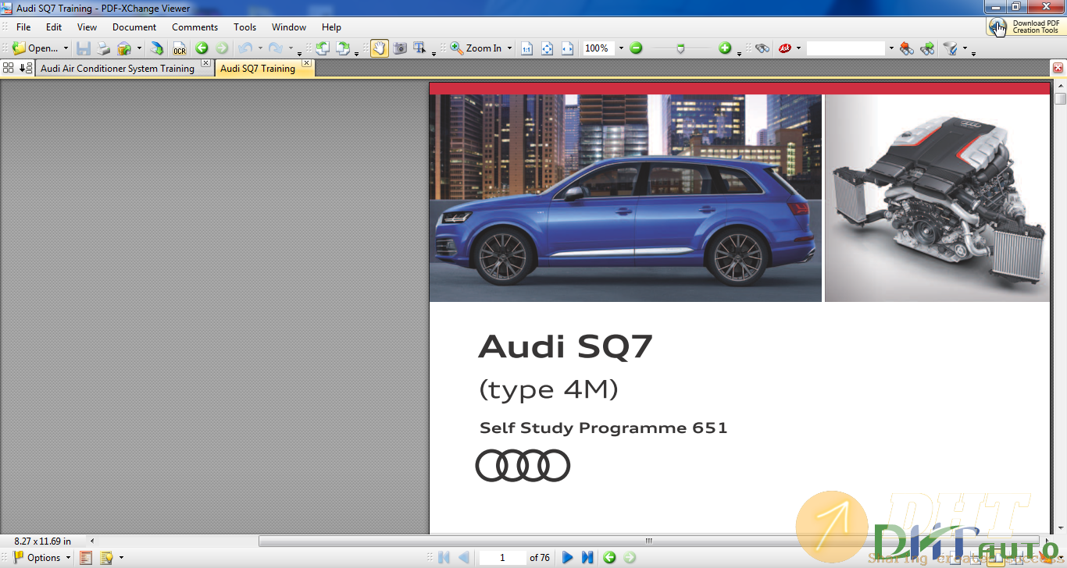
Task: Find next match binoculars icon
Action: coord(927,48)
